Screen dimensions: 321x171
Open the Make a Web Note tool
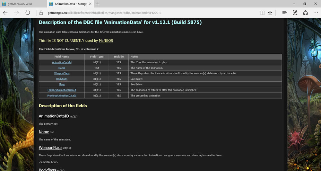pyautogui.click(x=295, y=13)
